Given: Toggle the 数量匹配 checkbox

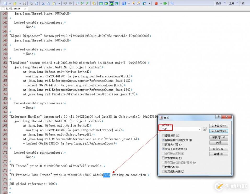Looking at the screenshot, I should 163,167.
